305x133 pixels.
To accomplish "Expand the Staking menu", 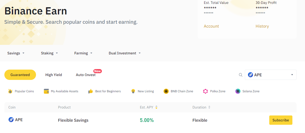I will point(49,53).
